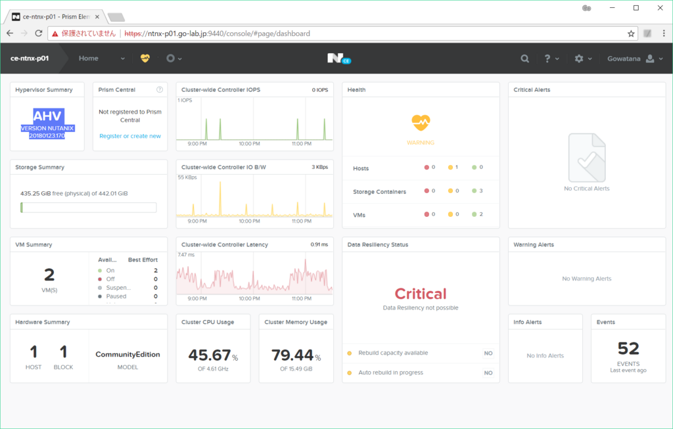Open a new browser tab
Image resolution: width=673 pixels, height=429 pixels.
[116, 17]
